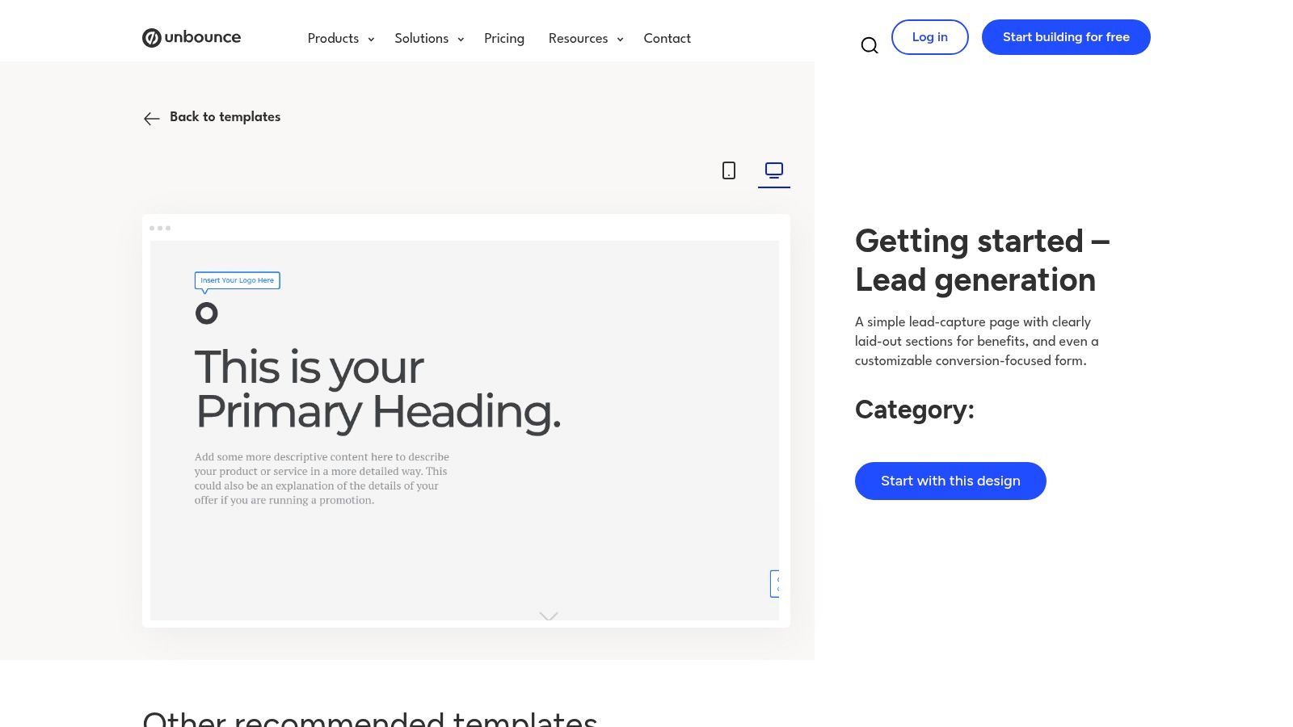The width and height of the screenshot is (1293, 727).
Task: Expand the Resources dropdown chevron
Action: pyautogui.click(x=620, y=39)
